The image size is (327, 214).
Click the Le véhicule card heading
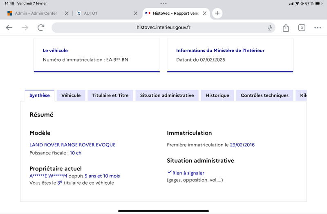coord(55,51)
